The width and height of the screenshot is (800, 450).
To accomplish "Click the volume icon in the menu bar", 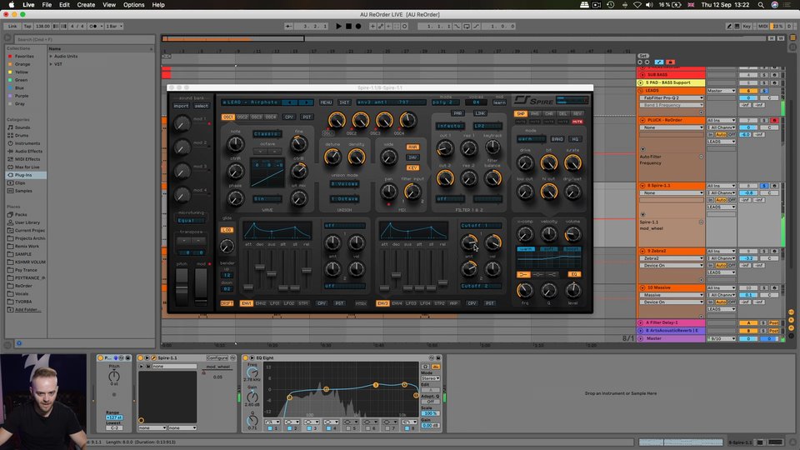I will (649, 5).
